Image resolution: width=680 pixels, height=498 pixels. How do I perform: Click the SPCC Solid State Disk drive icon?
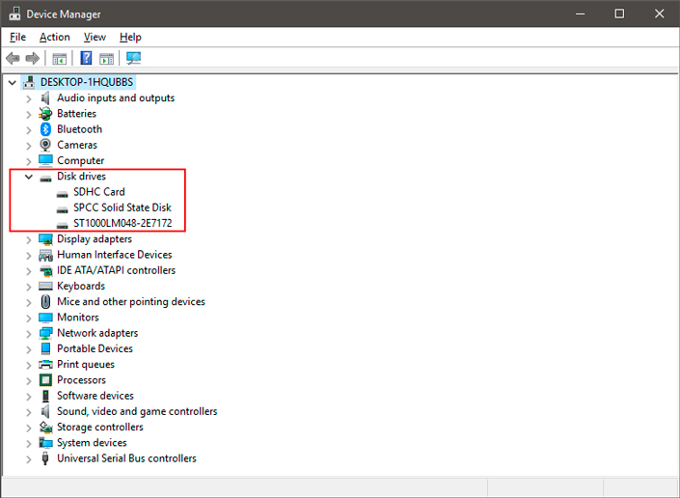(x=62, y=209)
